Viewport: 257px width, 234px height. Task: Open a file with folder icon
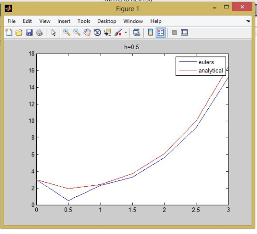click(x=19, y=33)
